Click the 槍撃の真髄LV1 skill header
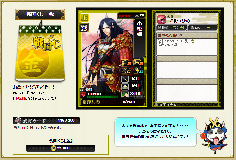This screenshot has height=160, width=236. point(187,35)
